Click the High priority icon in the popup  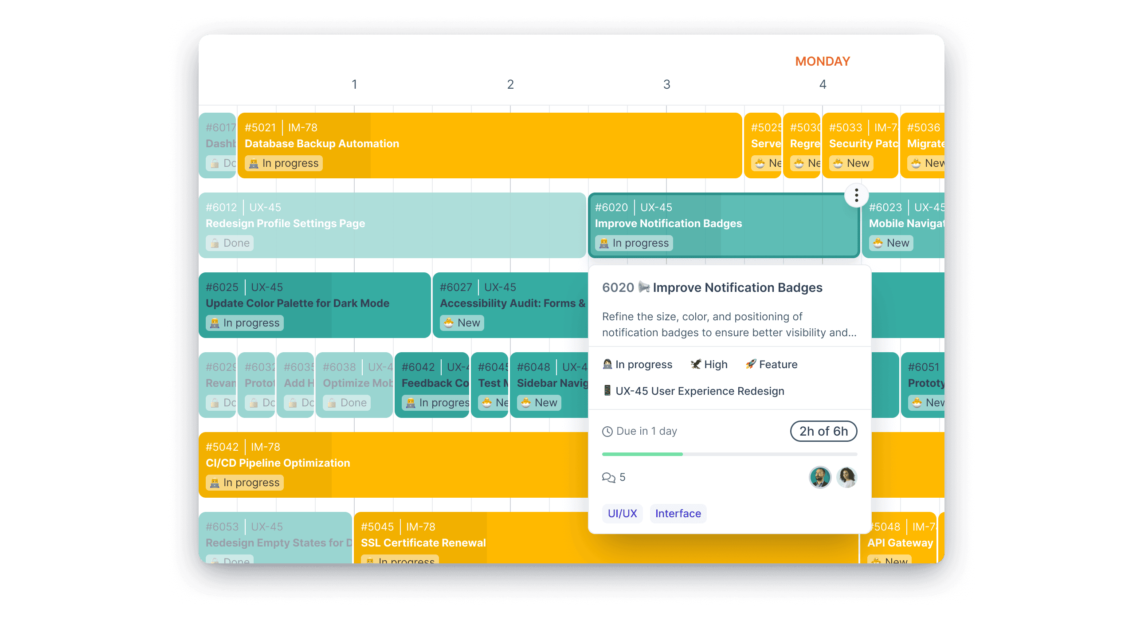(695, 364)
